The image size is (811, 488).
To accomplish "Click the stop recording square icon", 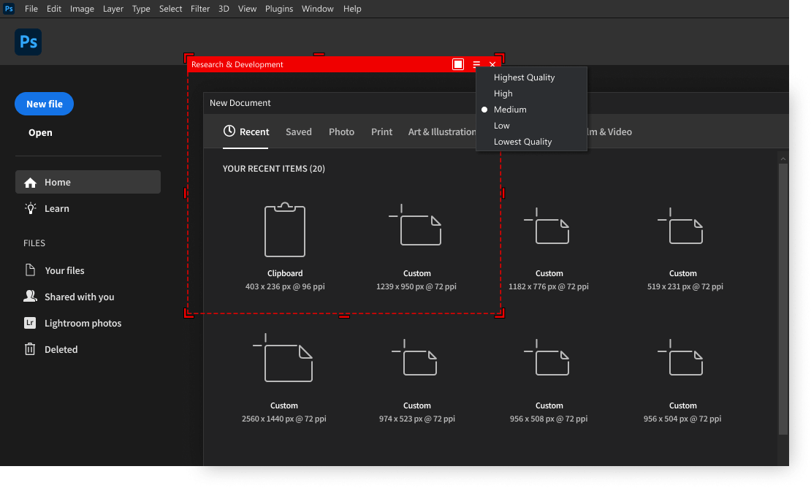I will (x=458, y=64).
